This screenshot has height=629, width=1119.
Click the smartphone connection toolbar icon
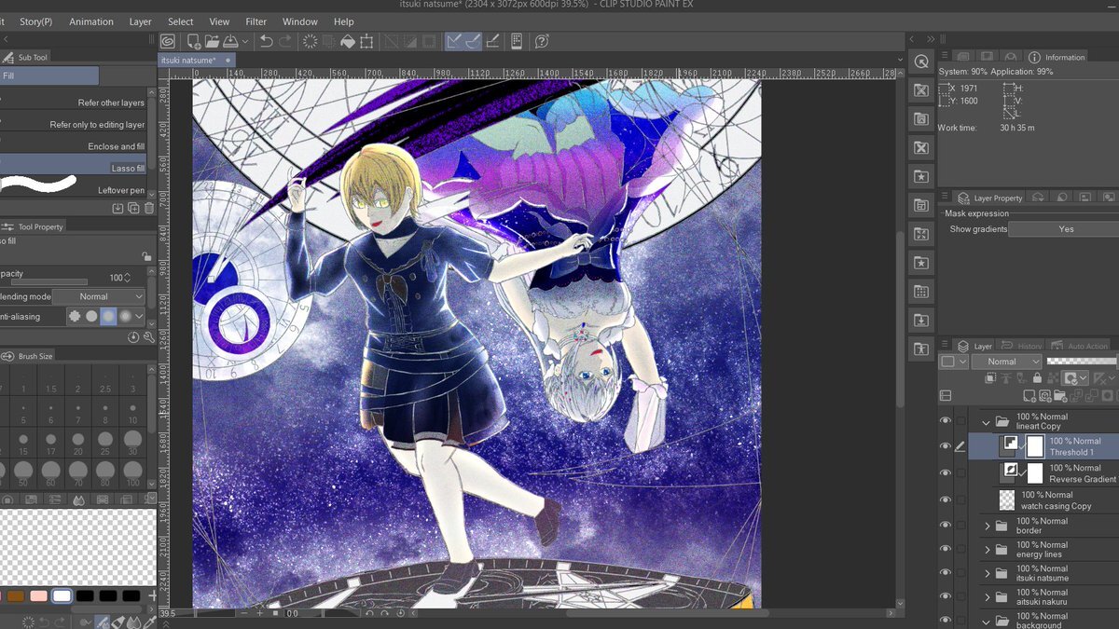[x=517, y=41]
